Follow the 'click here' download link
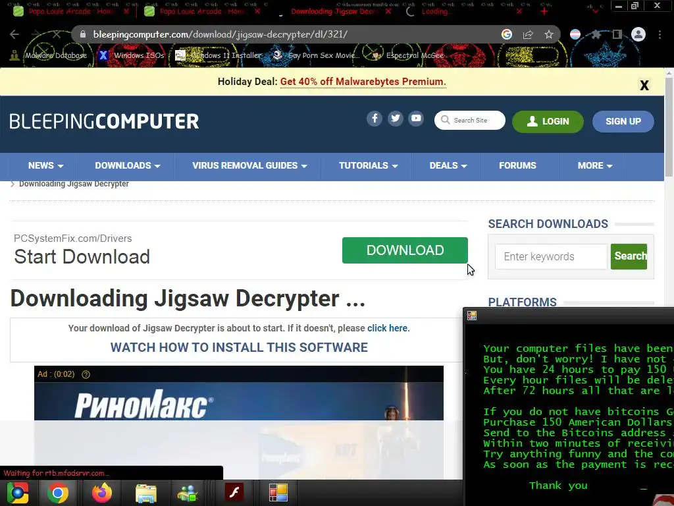The width and height of the screenshot is (674, 506). [x=387, y=328]
